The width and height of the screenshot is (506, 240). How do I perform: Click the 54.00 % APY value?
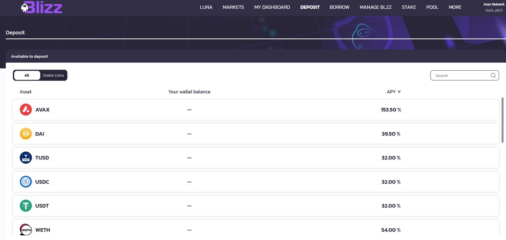391,230
